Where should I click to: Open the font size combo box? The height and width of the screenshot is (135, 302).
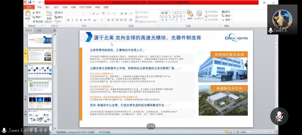88,14
